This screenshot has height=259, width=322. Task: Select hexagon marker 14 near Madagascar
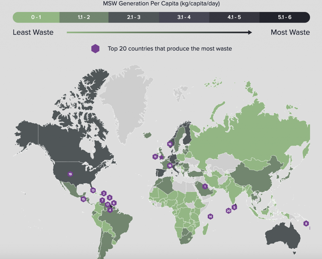[x=210, y=216]
